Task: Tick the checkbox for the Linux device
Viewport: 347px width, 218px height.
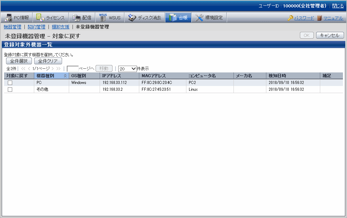Action: pos(10,89)
